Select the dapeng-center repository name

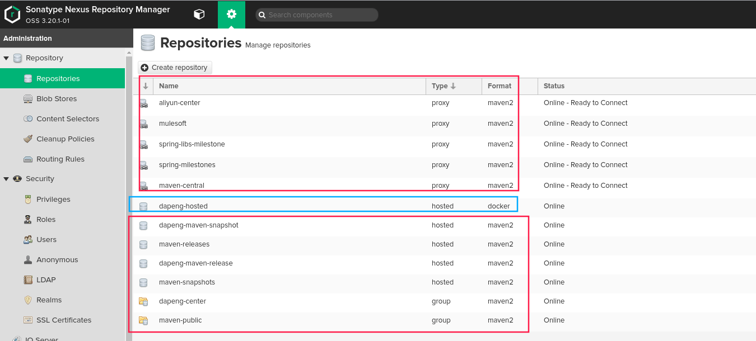click(x=183, y=301)
